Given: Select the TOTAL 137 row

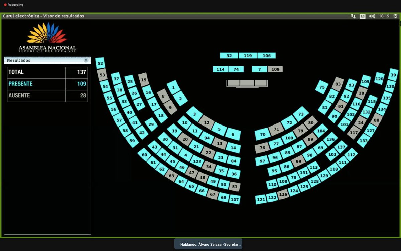Looking at the screenshot, I should [47, 72].
